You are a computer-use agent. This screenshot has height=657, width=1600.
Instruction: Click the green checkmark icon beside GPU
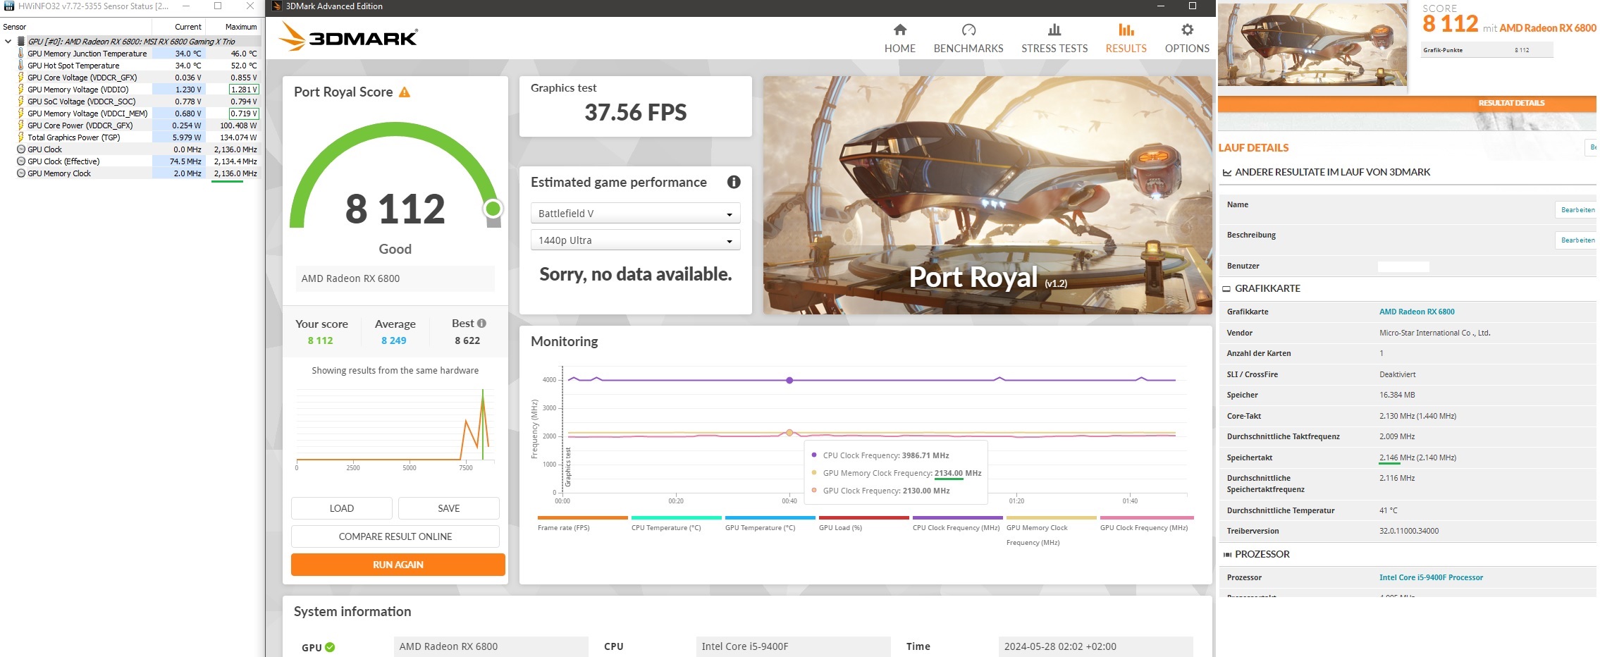tap(330, 647)
